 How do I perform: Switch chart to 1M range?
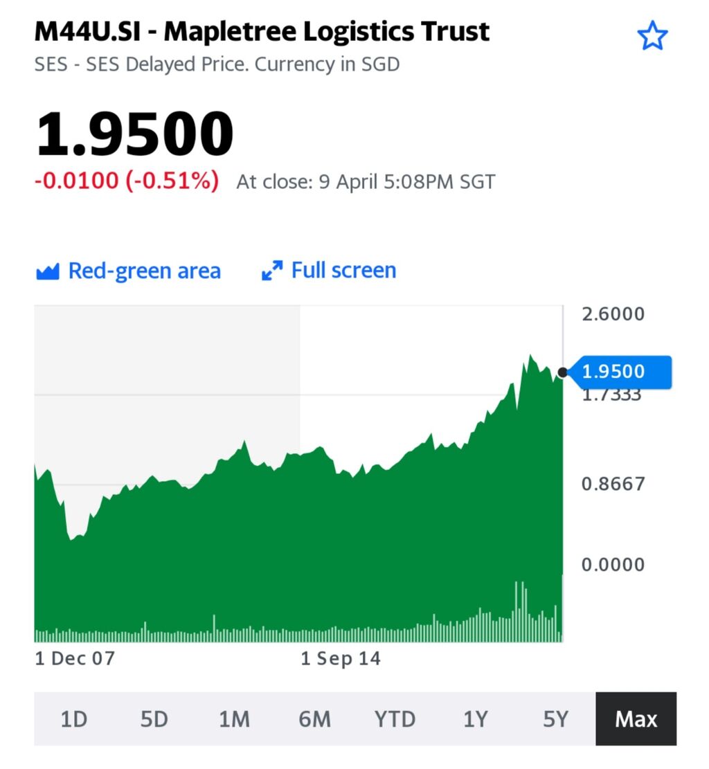coord(235,719)
